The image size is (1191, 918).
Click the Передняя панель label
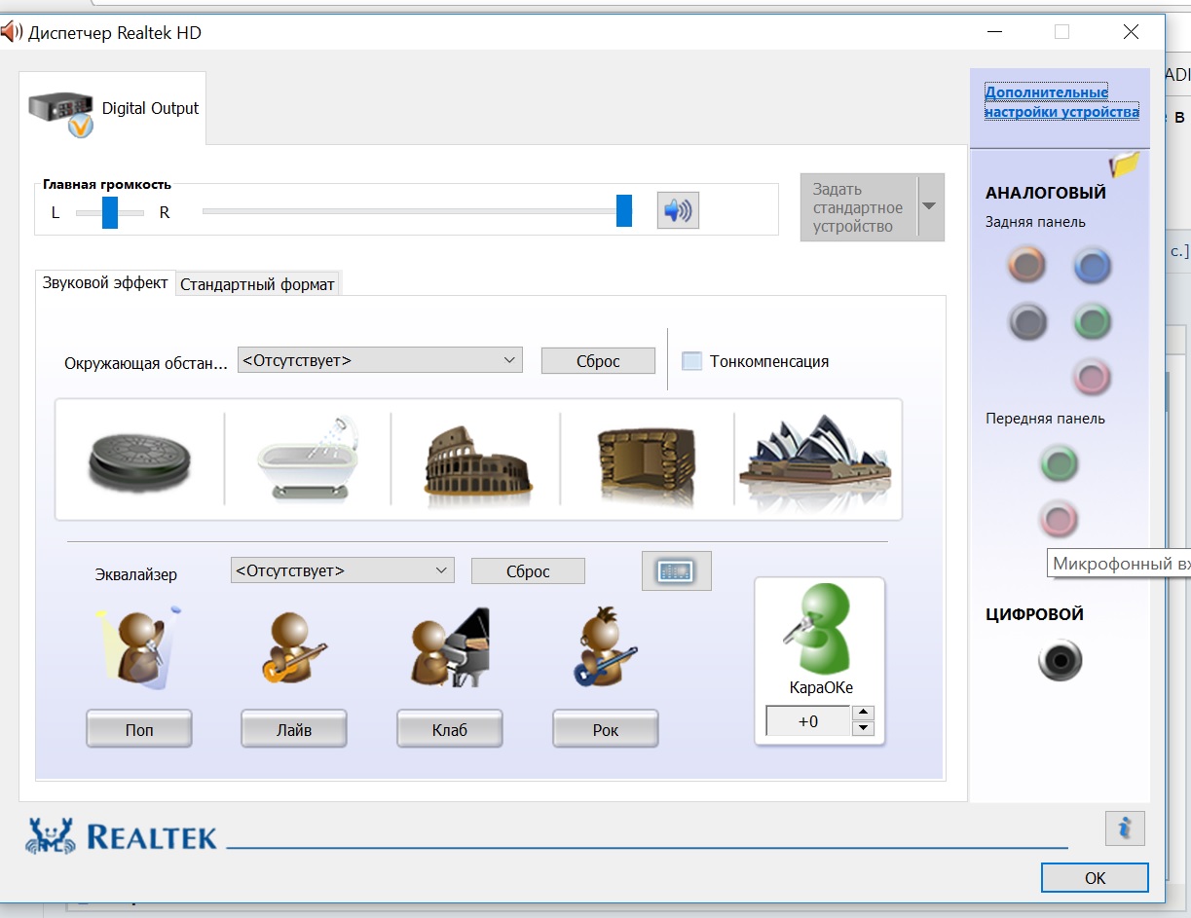coord(1045,419)
